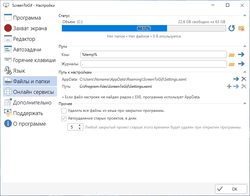Collapse the Статус section
This screenshot has height=196, width=250.
(245, 15)
